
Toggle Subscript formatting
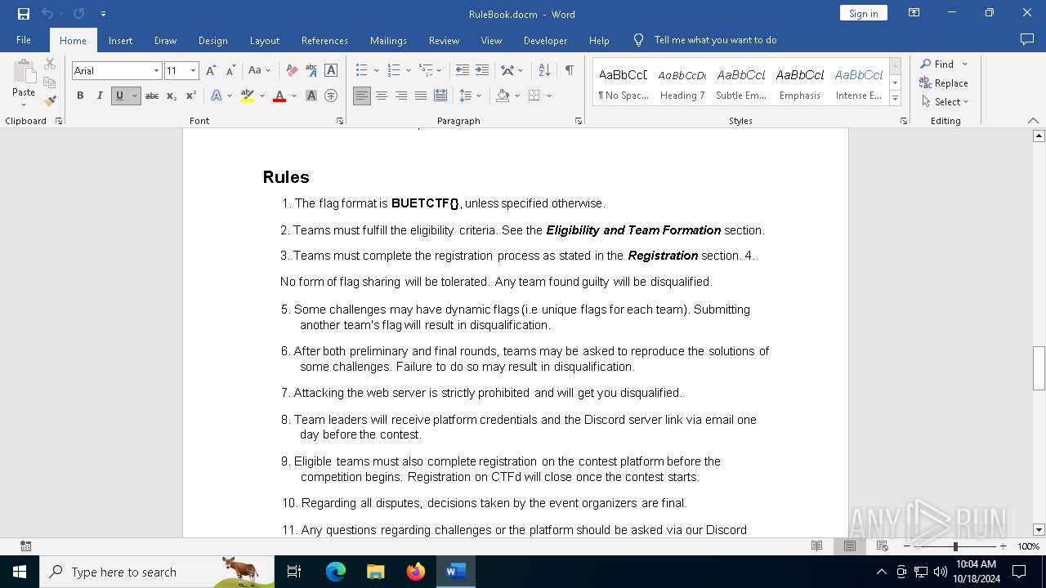tap(172, 96)
